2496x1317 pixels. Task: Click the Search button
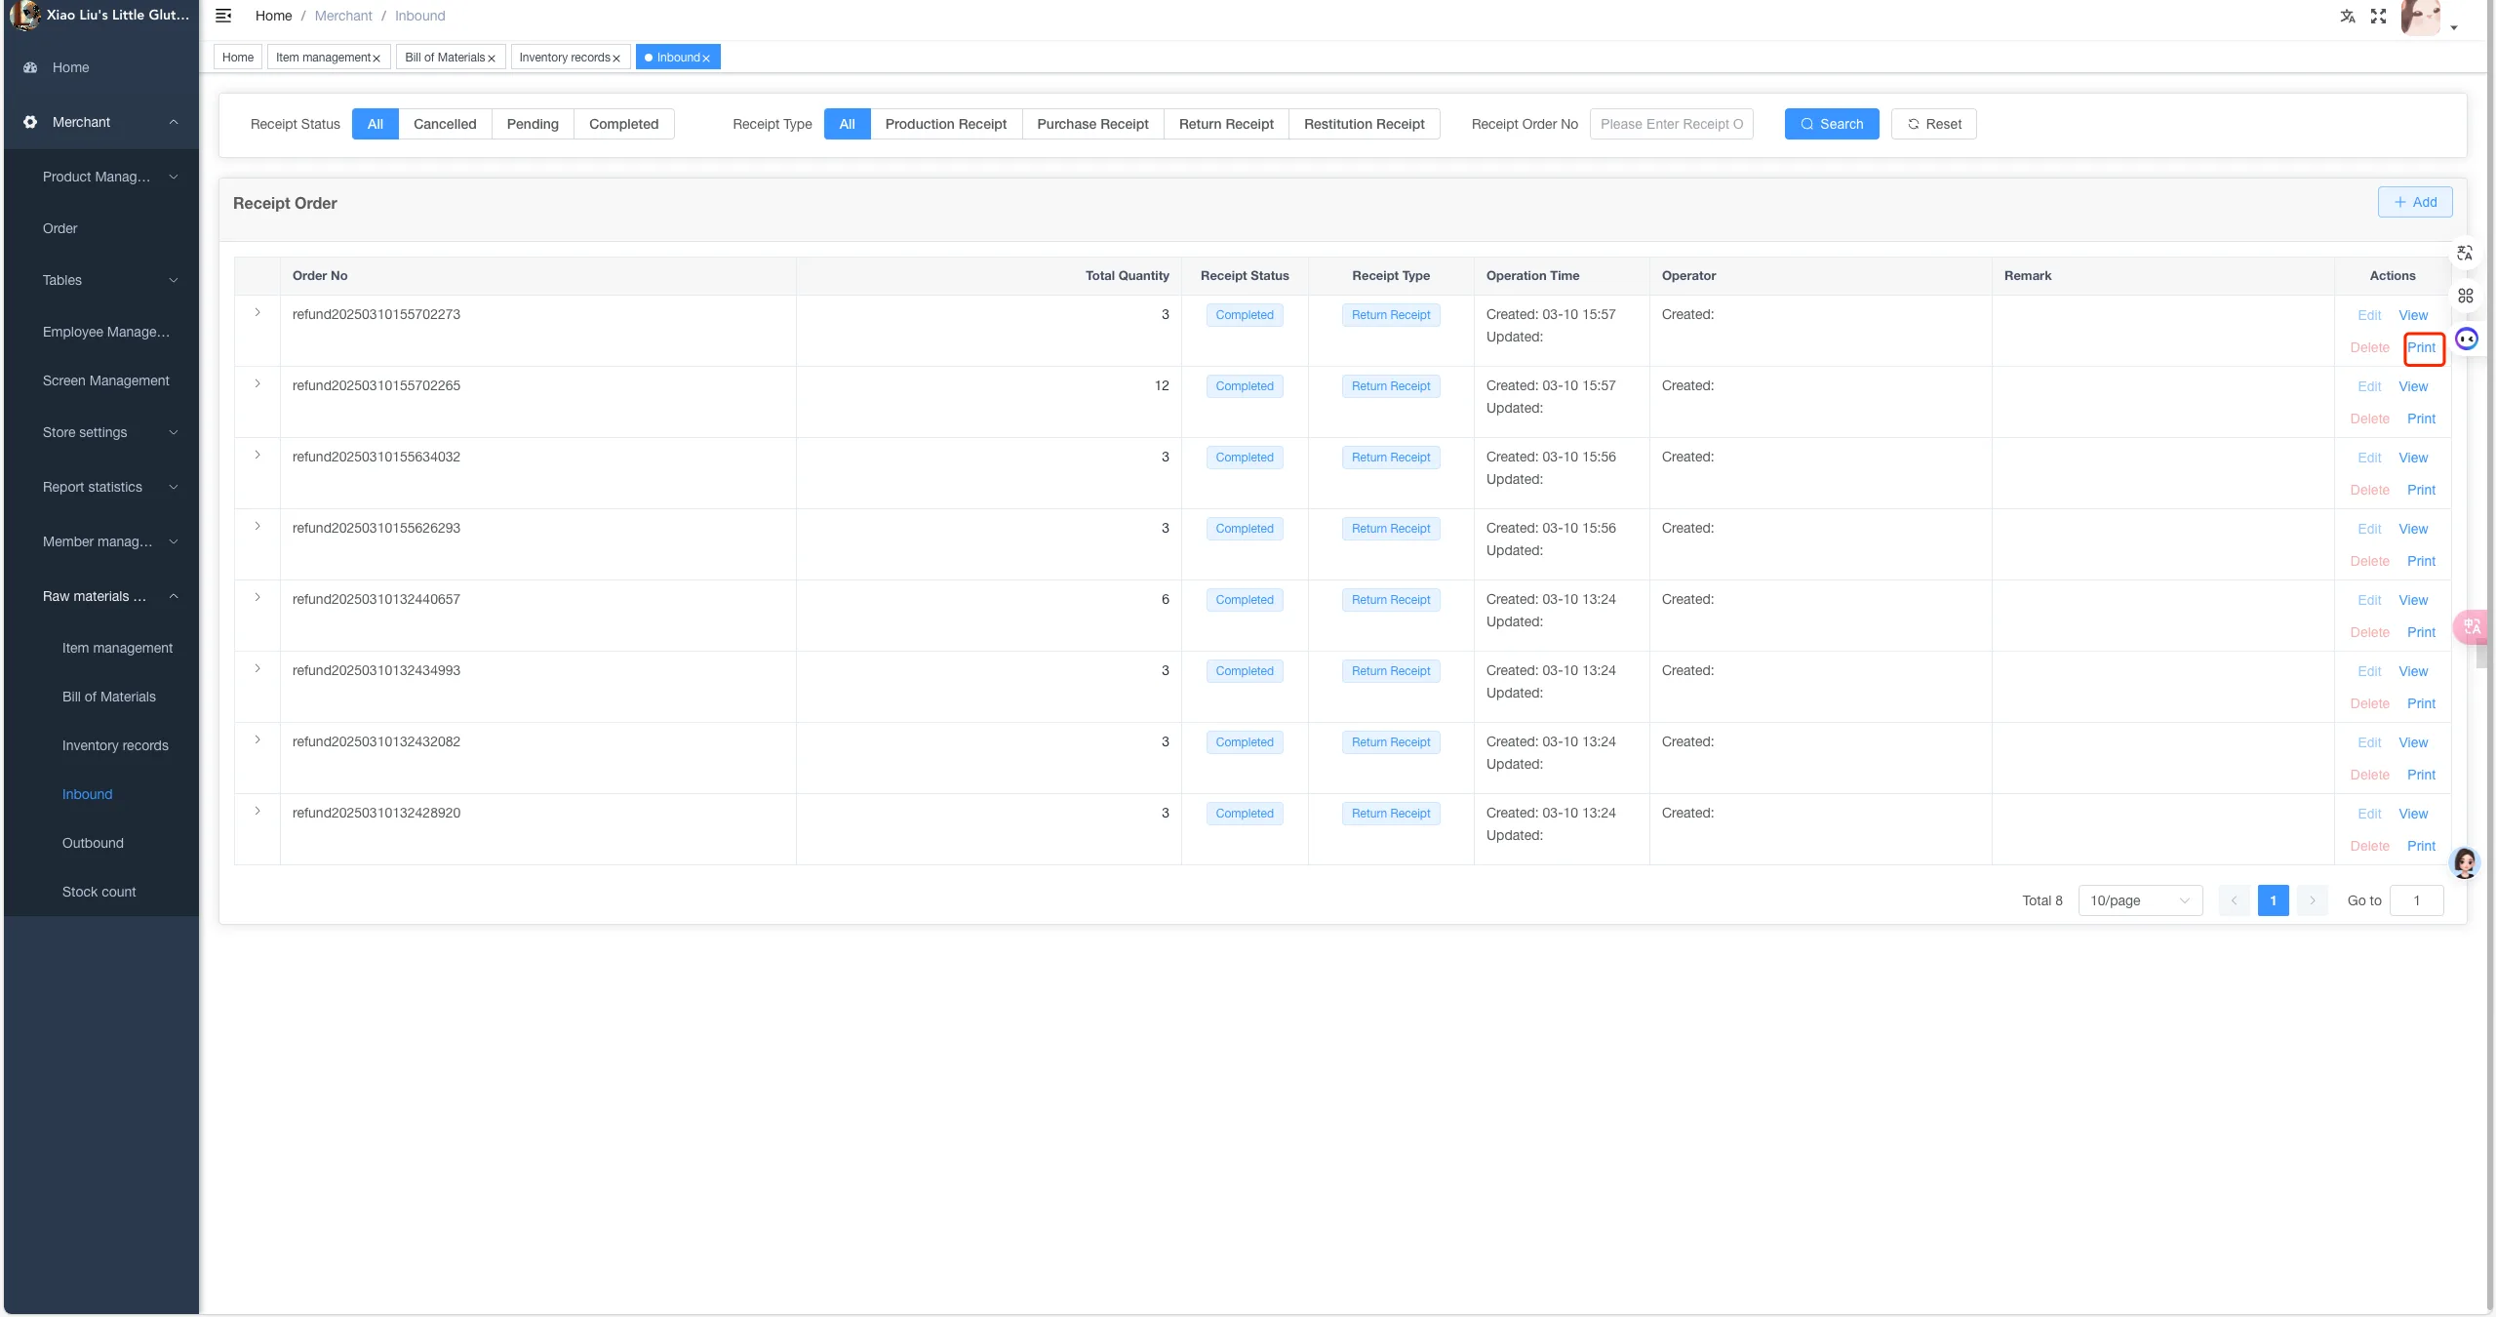(x=1831, y=124)
